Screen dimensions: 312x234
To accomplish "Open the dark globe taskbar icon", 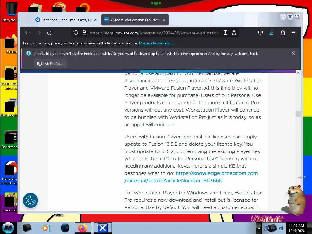I will point(65,228).
